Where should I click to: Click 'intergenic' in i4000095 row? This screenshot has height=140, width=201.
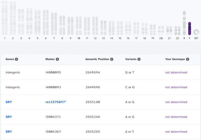click(13, 73)
